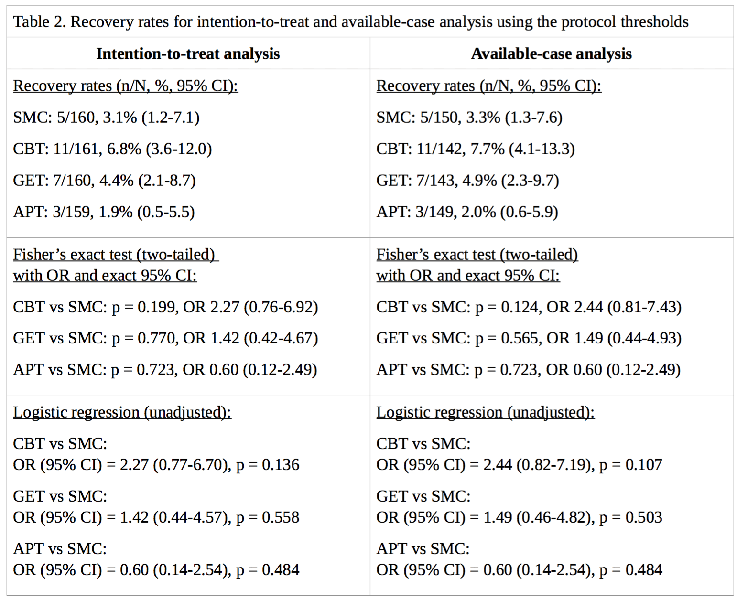Click the Intention-to-treat analysis column header

click(x=188, y=54)
